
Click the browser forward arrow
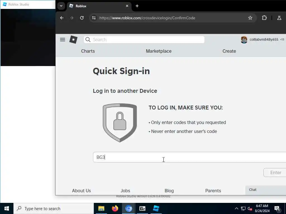[72, 18]
